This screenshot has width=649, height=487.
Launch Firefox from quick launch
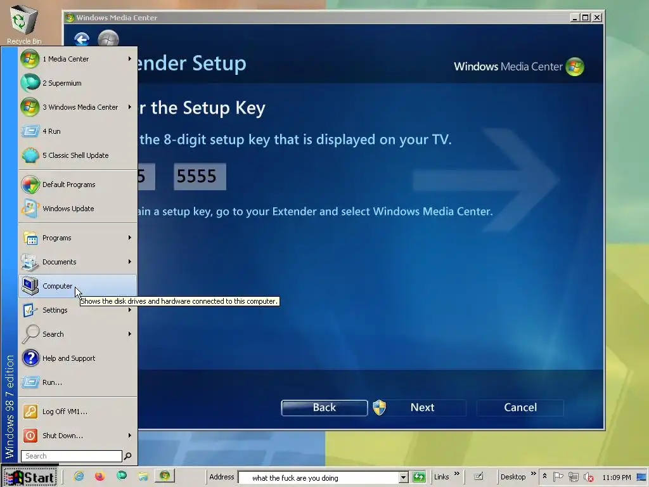(100, 476)
